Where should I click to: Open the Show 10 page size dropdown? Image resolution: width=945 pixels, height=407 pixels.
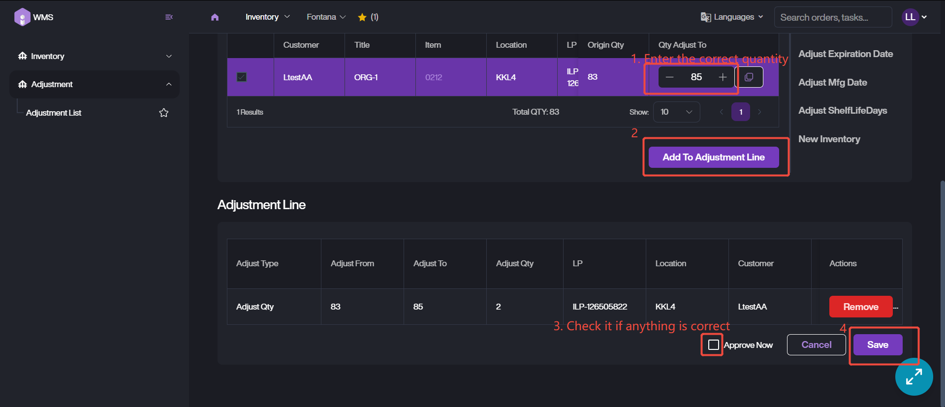(676, 112)
